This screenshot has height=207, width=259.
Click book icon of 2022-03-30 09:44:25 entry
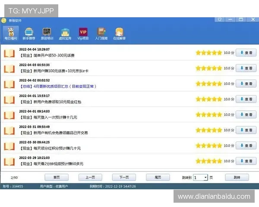tap(9, 146)
